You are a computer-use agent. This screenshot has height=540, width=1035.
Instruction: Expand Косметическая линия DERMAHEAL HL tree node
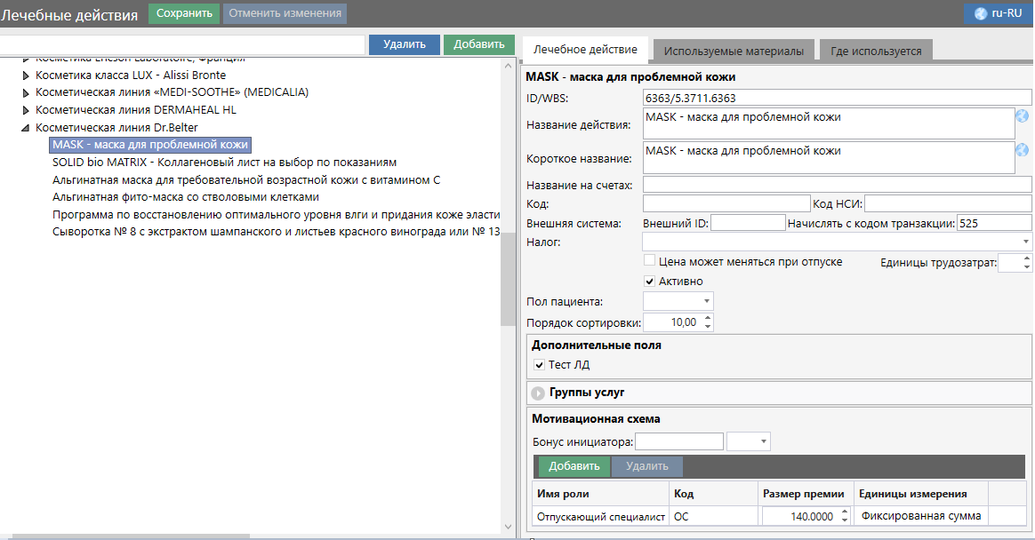[26, 110]
